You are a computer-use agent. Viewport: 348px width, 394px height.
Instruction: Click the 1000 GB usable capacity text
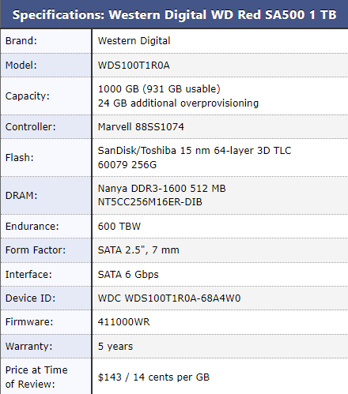159,89
